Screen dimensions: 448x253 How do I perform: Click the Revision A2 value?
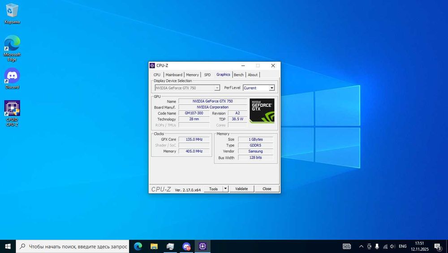tap(237, 113)
